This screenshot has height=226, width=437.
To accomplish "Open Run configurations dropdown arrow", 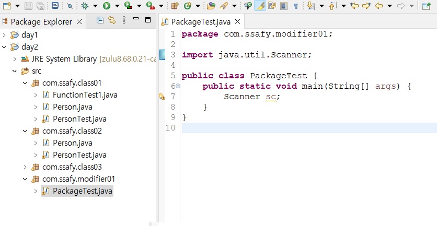I will point(117,6).
